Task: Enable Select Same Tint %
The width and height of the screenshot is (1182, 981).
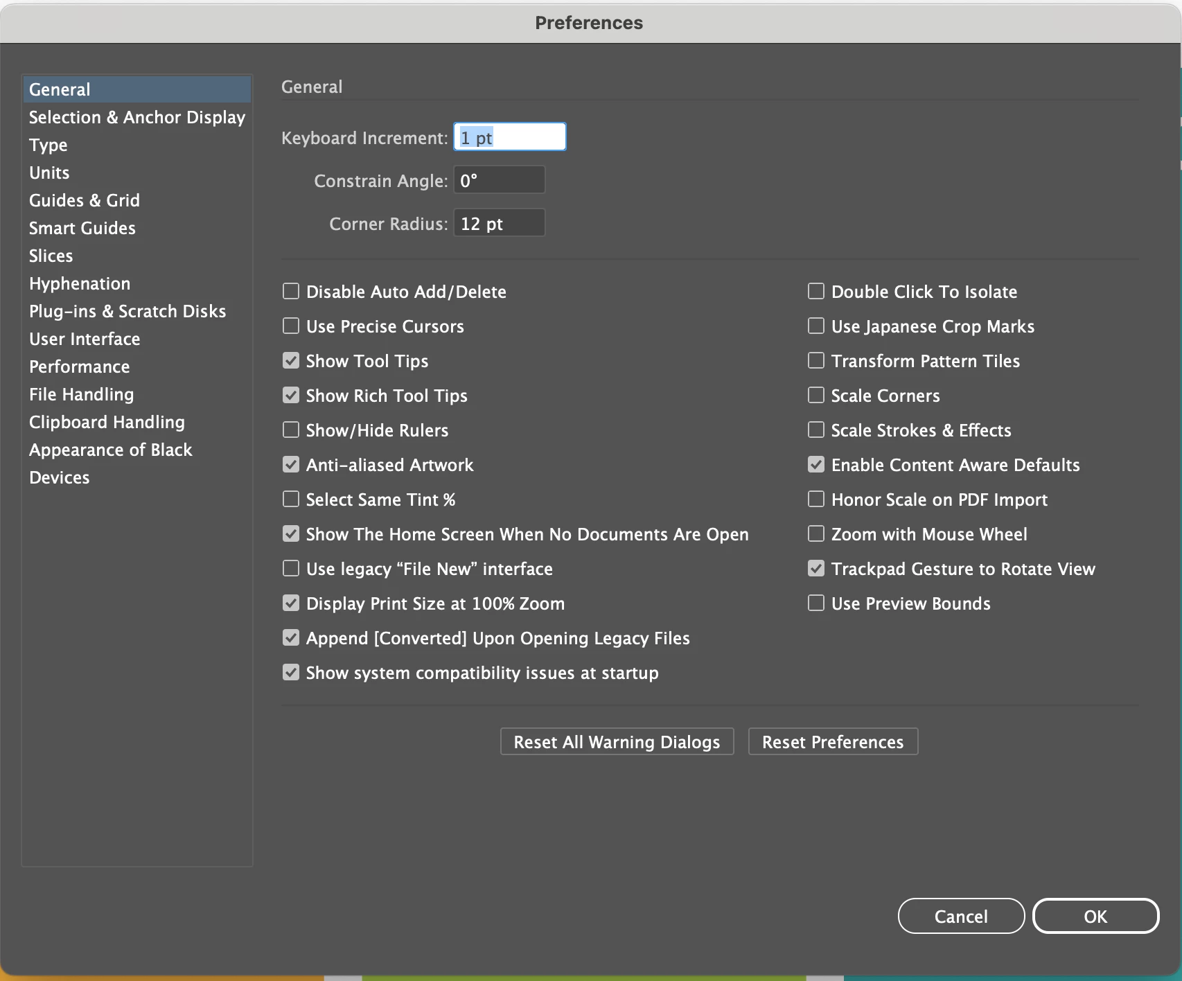Action: [291, 499]
